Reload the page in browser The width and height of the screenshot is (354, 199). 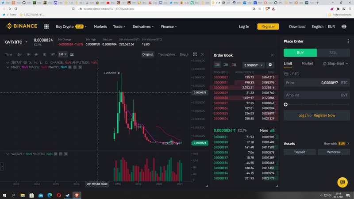click(x=16, y=9)
